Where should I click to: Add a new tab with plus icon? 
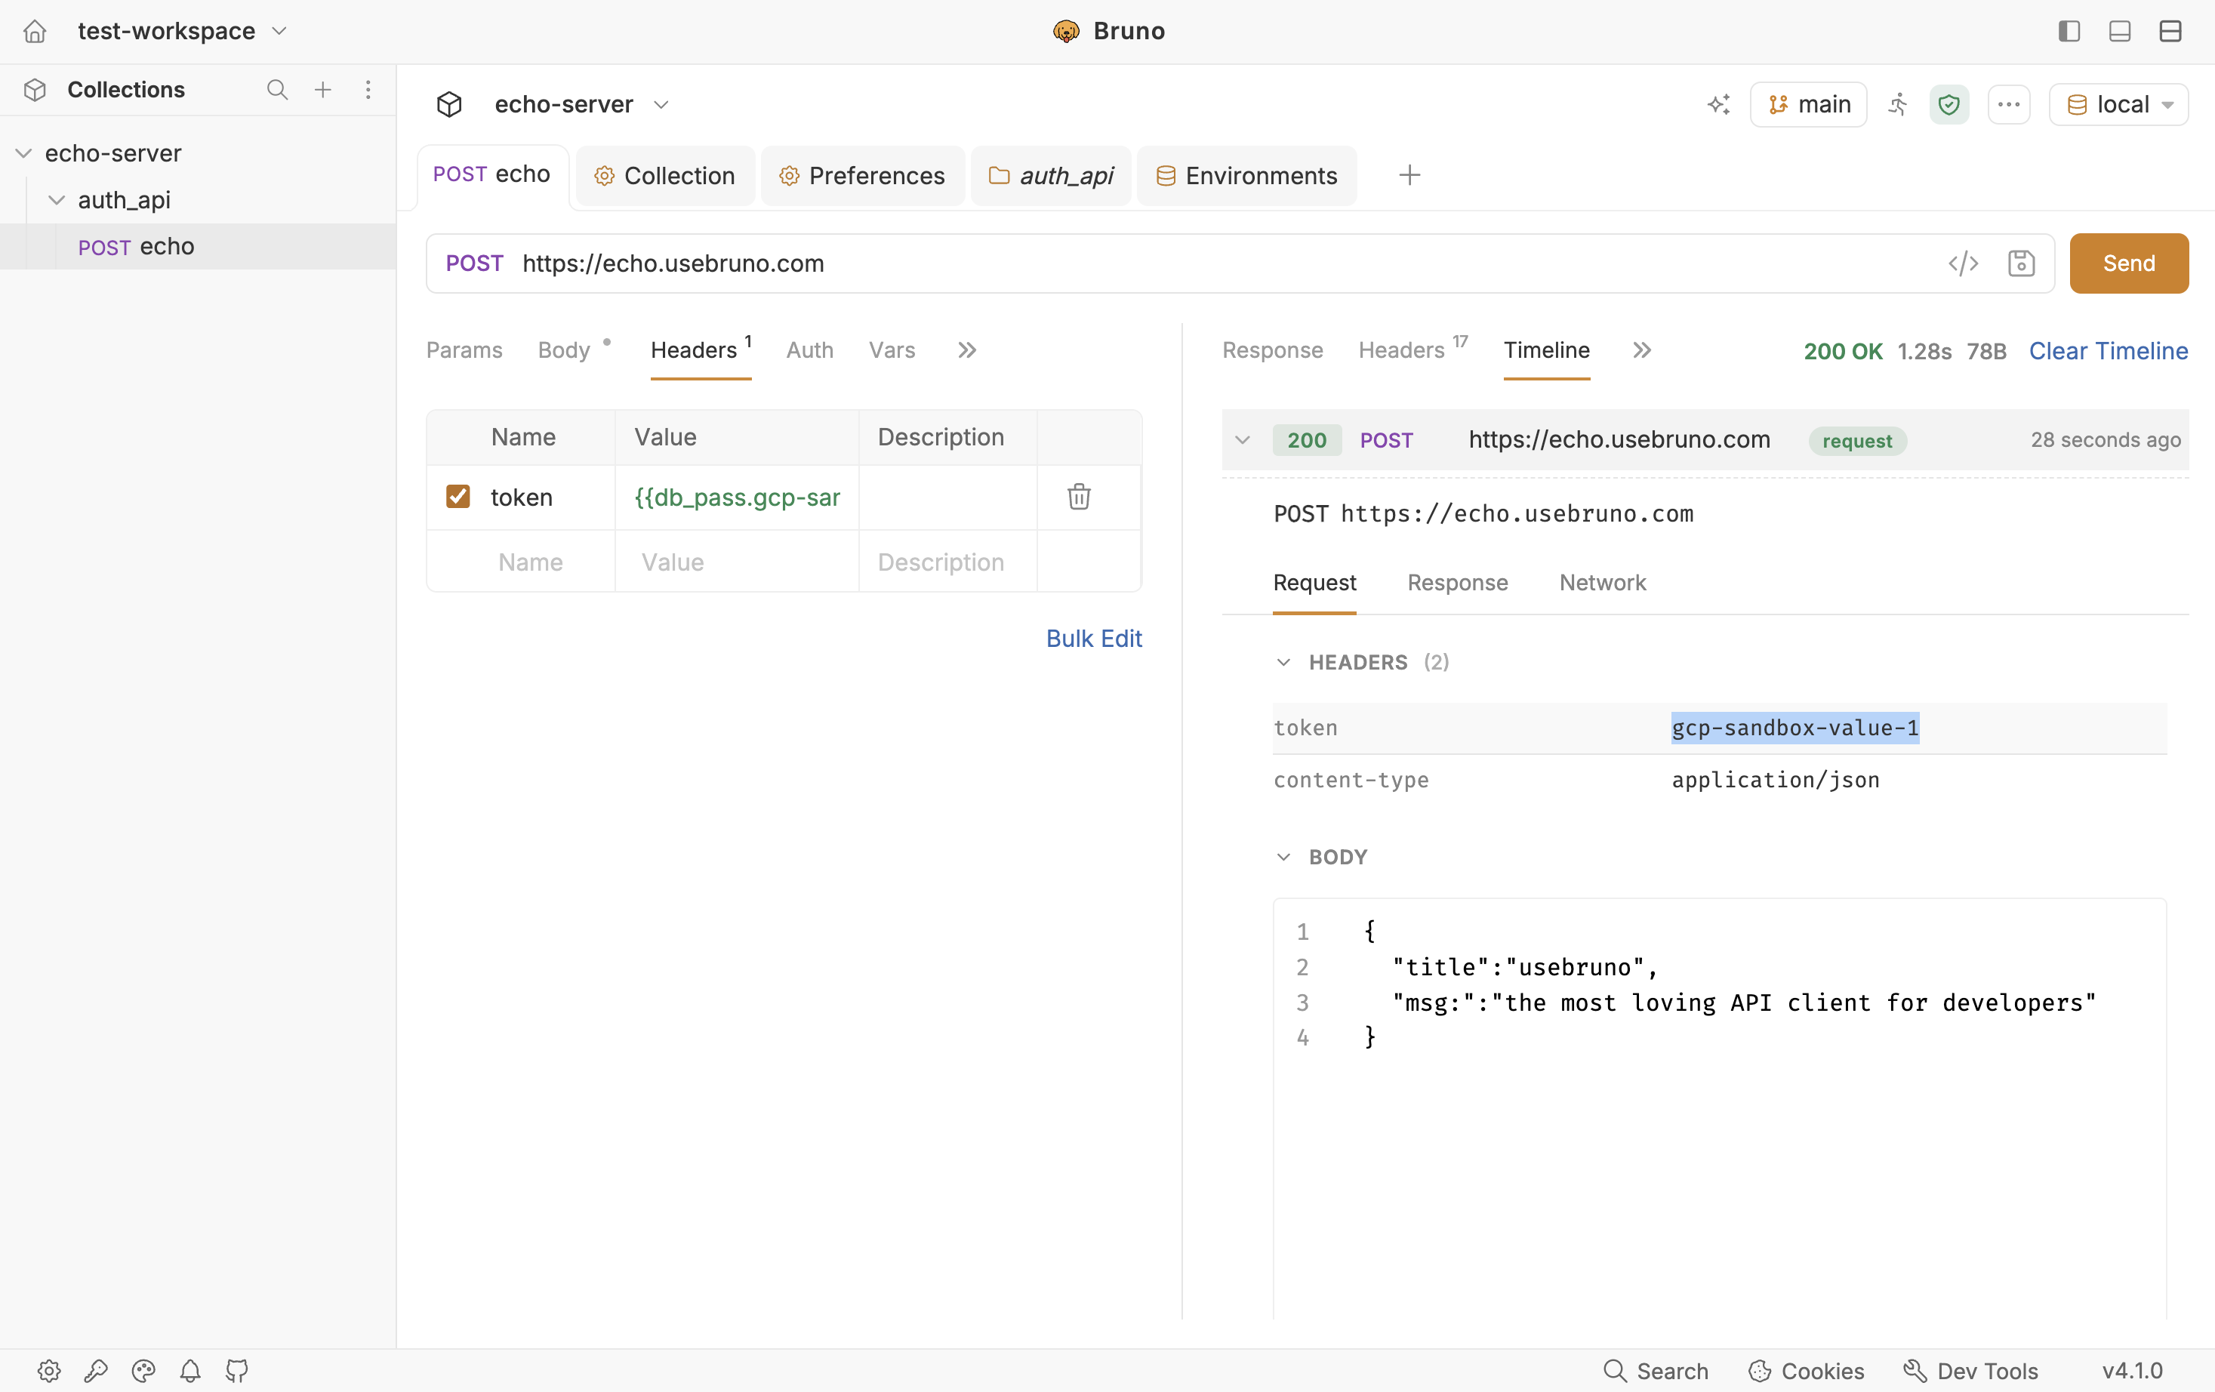[1409, 175]
